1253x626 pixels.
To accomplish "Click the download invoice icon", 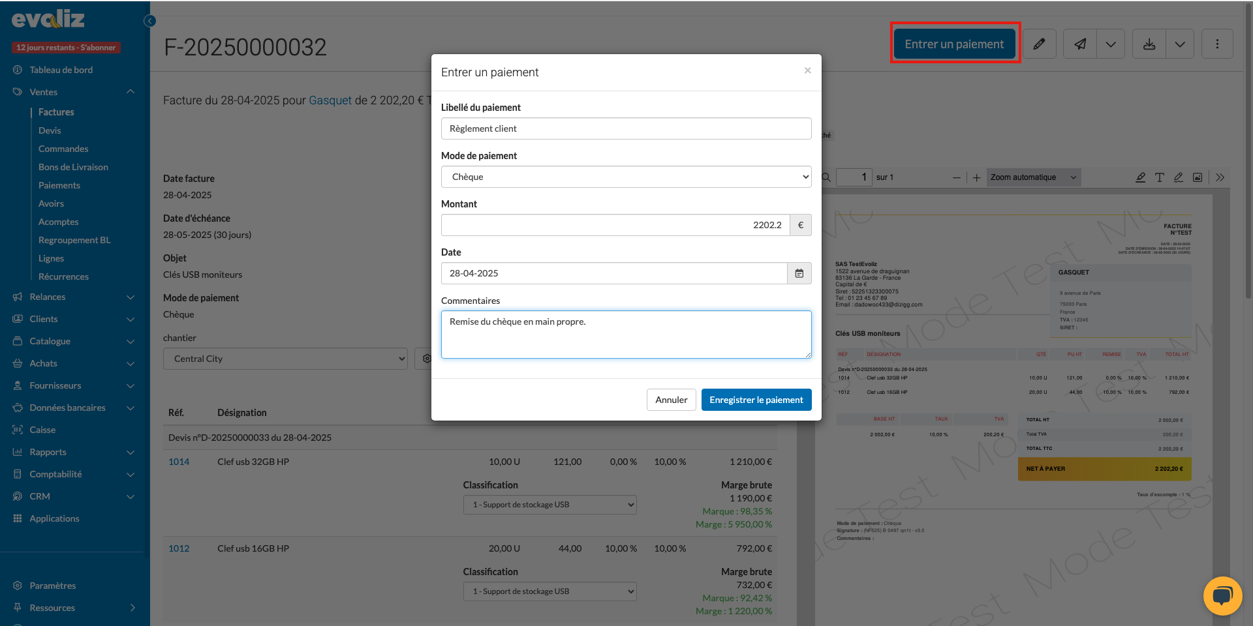I will 1149,44.
